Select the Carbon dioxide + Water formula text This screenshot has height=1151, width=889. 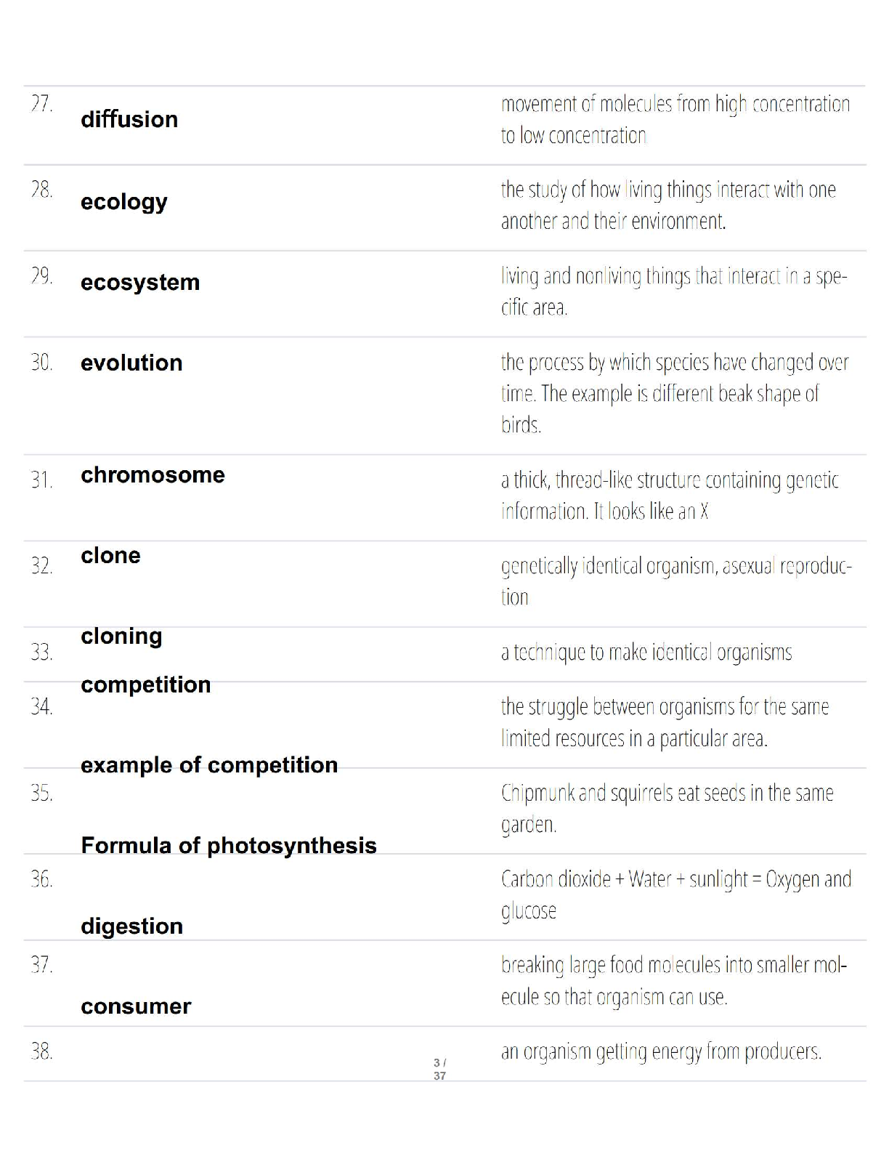(x=675, y=895)
